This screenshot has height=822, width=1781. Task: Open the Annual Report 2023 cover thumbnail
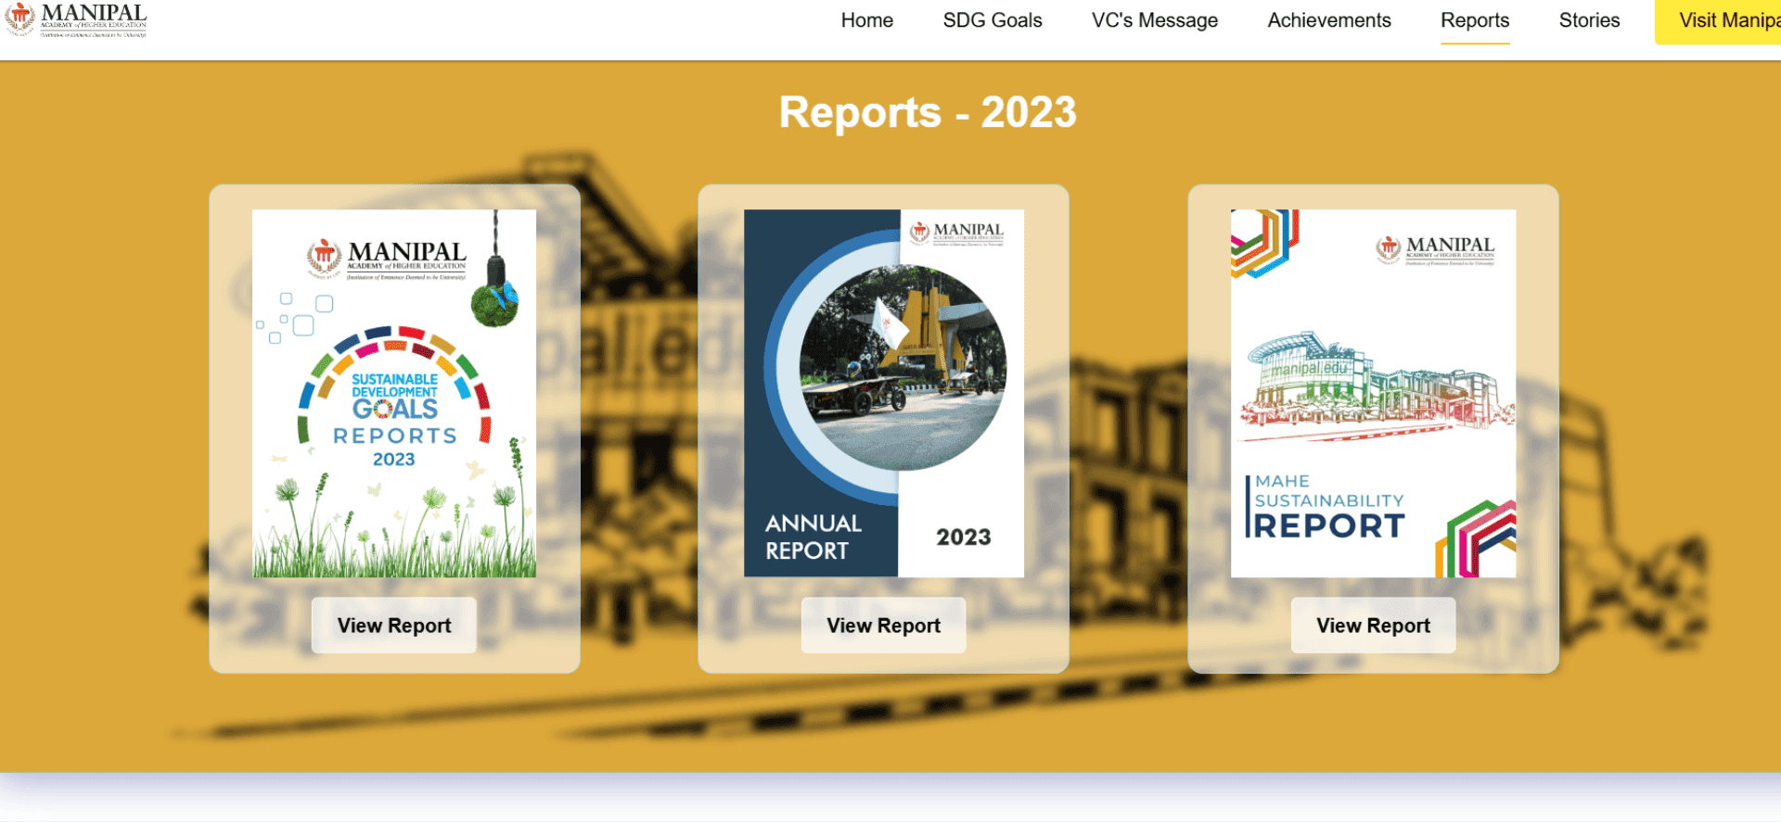click(884, 393)
